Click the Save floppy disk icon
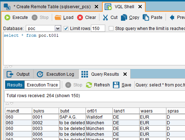 (116, 85)
